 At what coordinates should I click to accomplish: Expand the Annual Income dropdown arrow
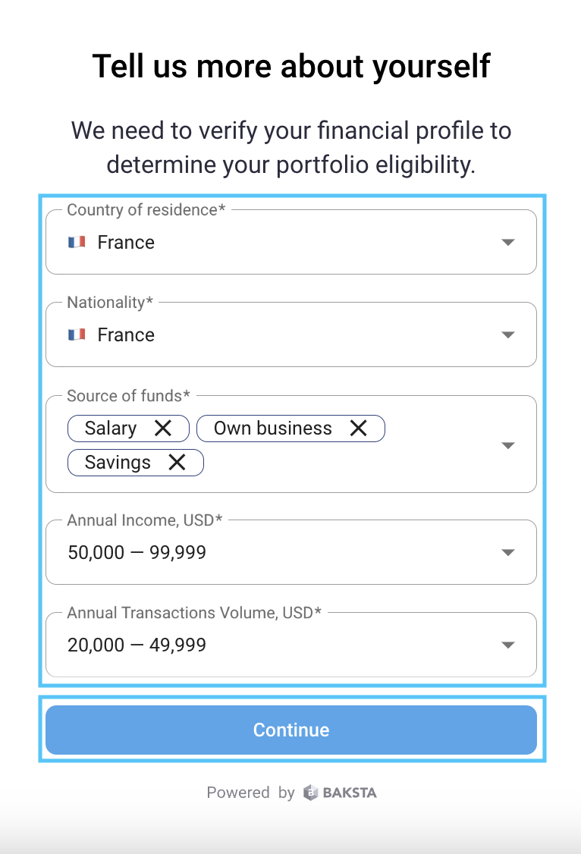tap(508, 553)
